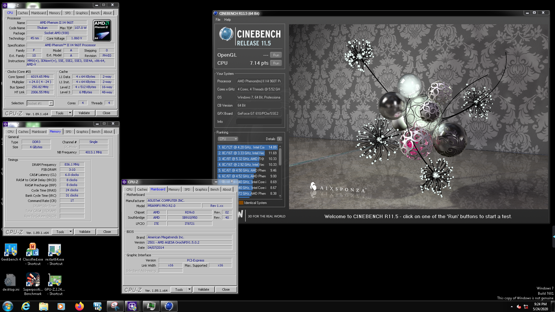Click the muted volume tray icon
Screen dimensions: 555x312
click(x=519, y=307)
